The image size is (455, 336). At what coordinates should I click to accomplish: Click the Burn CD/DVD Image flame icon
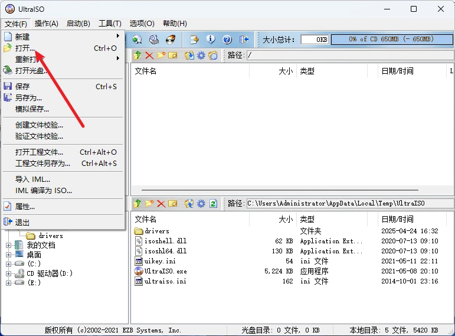pos(171,39)
